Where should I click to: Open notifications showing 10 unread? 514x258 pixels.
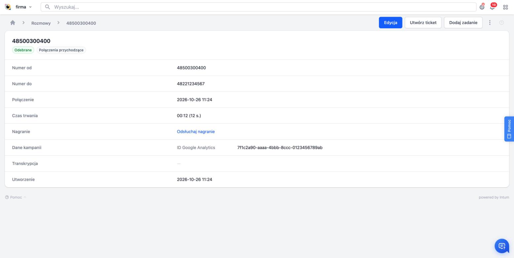click(493, 7)
